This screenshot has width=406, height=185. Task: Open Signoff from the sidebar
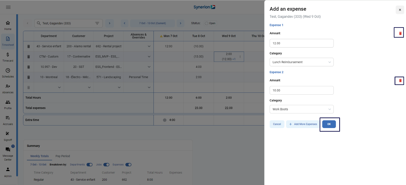pos(8,136)
